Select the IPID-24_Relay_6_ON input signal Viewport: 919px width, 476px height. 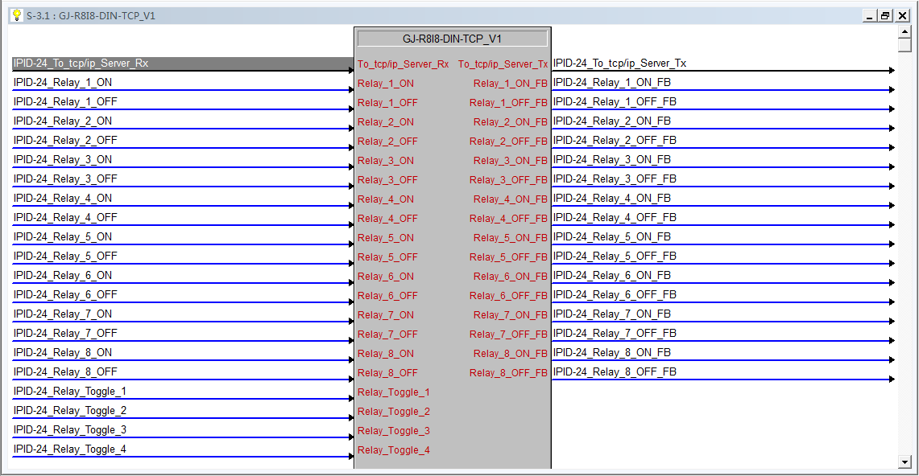[182, 276]
